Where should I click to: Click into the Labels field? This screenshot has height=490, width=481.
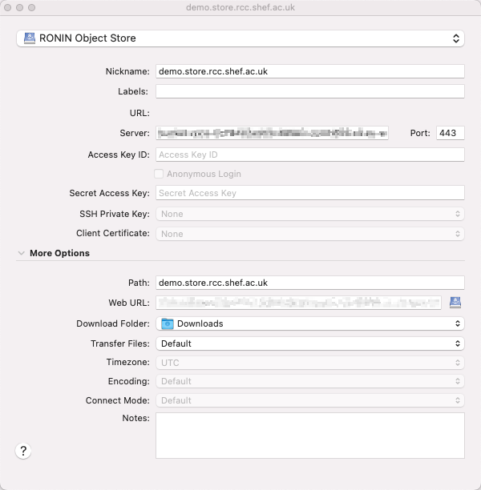coord(309,91)
